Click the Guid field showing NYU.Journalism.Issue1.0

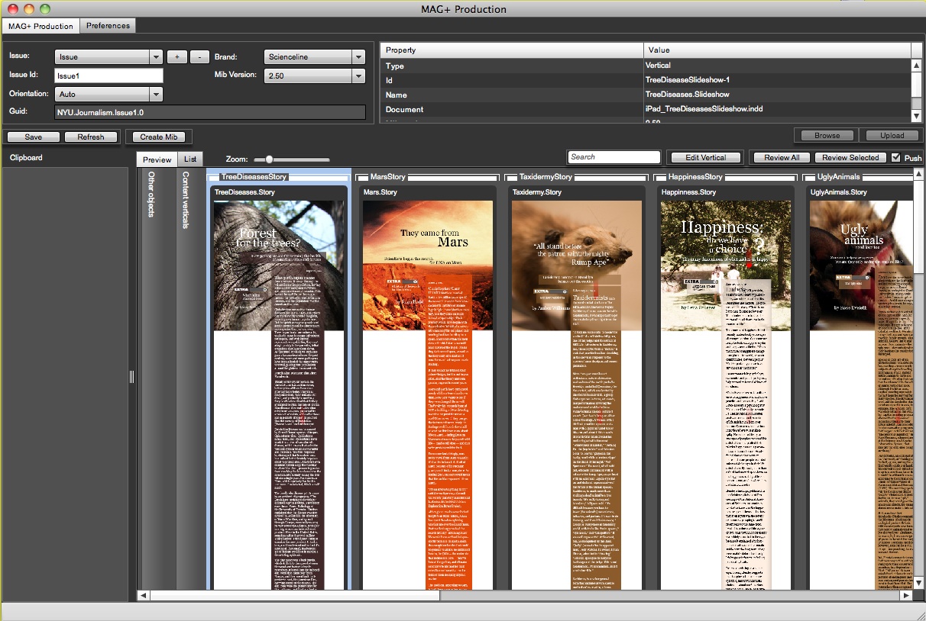click(210, 112)
